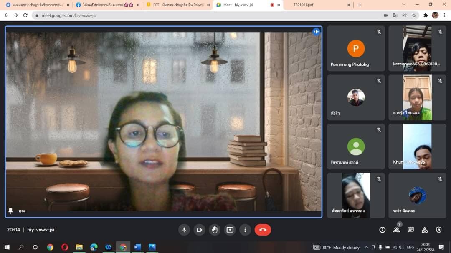
Task: Leave the call with red hang-up button
Action: click(263, 230)
